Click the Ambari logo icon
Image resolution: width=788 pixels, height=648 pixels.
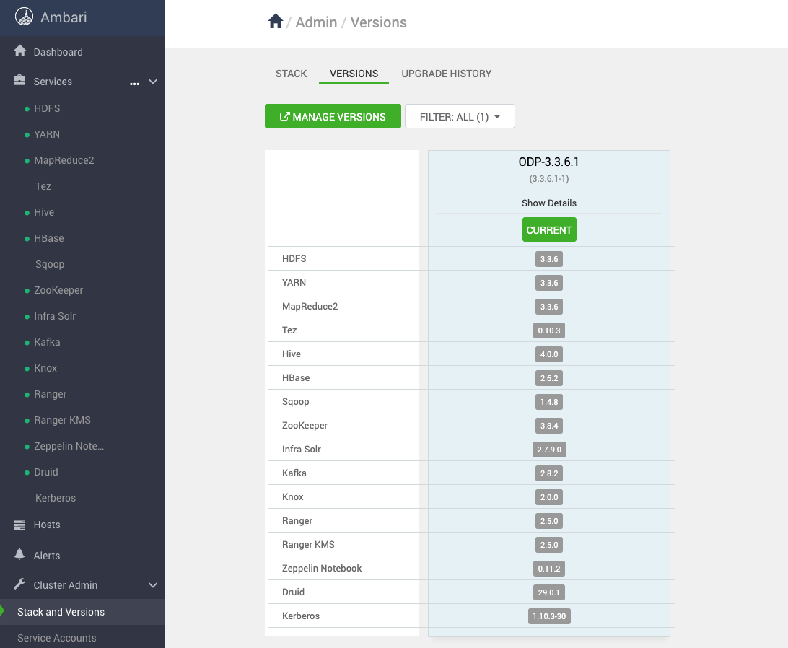point(25,17)
